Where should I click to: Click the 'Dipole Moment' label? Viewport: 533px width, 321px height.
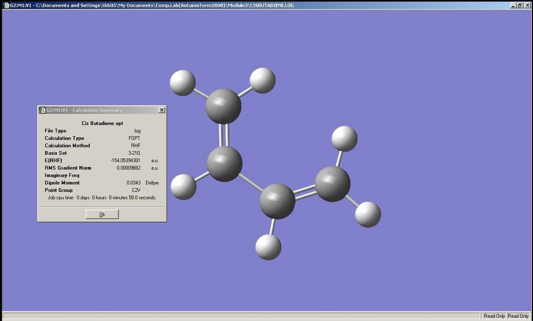(62, 183)
